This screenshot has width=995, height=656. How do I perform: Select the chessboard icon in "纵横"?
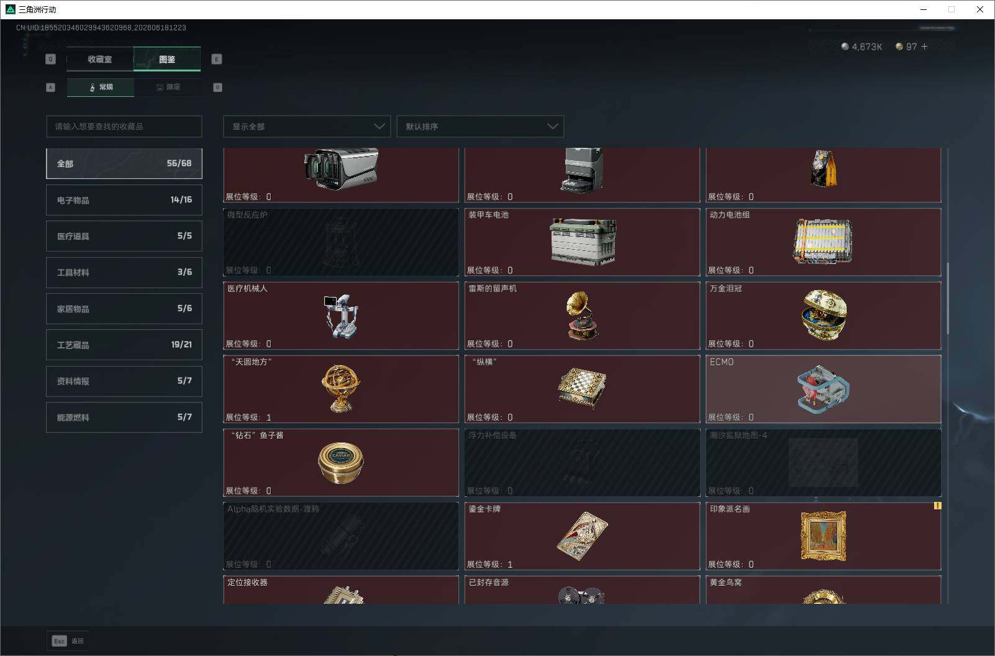pyautogui.click(x=582, y=388)
